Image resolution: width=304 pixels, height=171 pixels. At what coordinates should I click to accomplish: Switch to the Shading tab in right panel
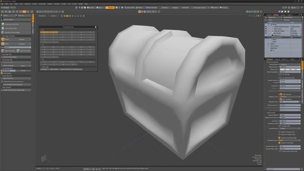pyautogui.click(x=275, y=15)
